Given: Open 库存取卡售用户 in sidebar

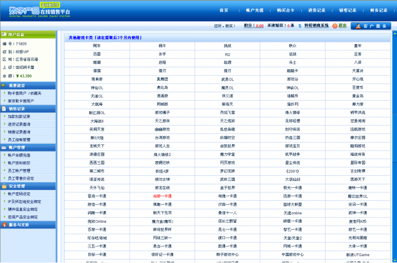Looking at the screenshot, I should coord(21,101).
